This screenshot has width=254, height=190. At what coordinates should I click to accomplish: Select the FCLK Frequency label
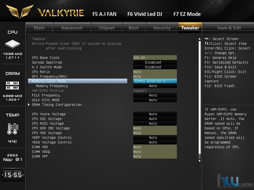(46, 95)
